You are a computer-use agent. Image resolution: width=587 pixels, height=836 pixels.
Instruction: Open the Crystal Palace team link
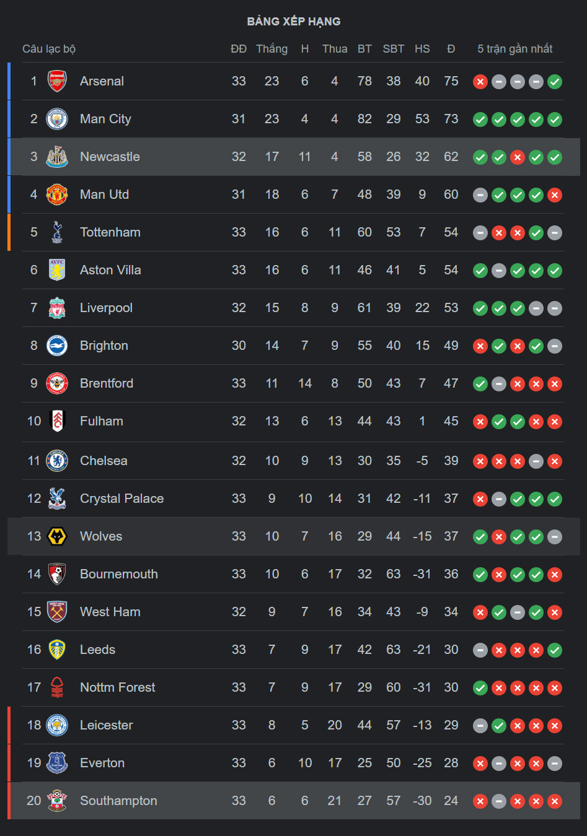click(122, 499)
